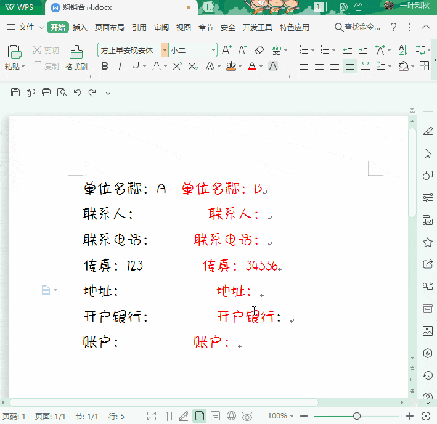Toggle bold formatting
The height and width of the screenshot is (424, 437).
(x=105, y=67)
